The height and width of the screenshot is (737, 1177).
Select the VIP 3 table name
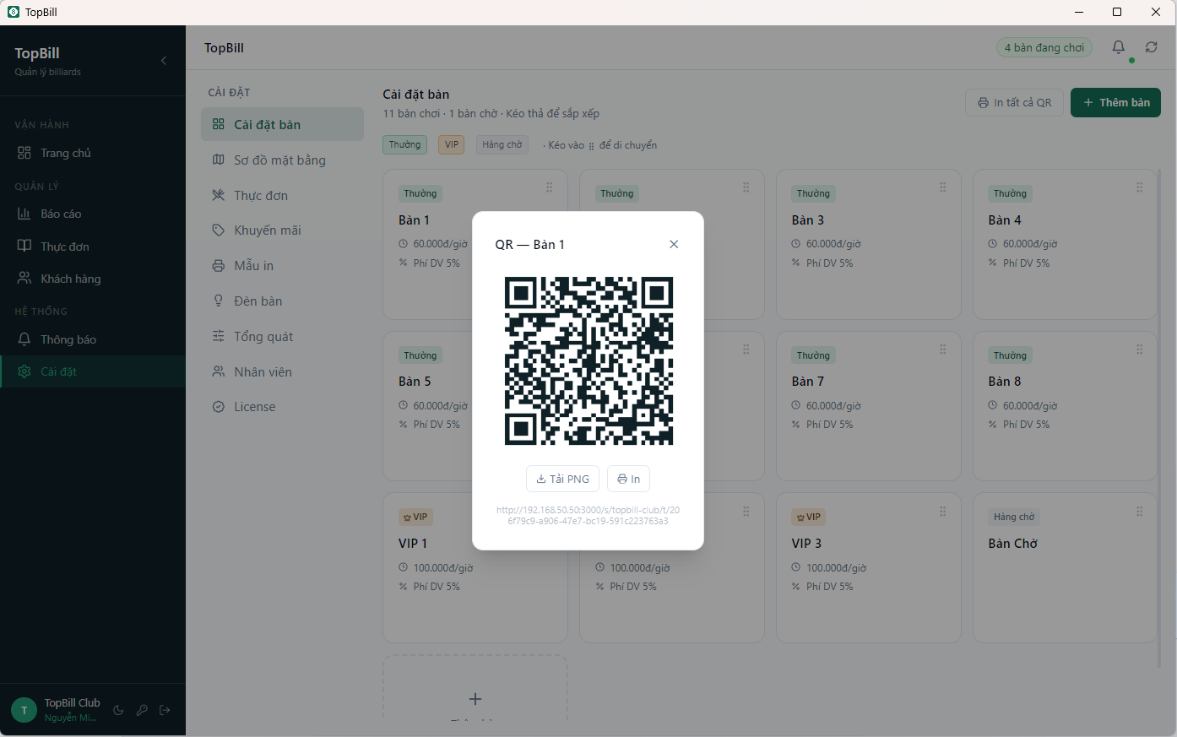click(x=806, y=544)
